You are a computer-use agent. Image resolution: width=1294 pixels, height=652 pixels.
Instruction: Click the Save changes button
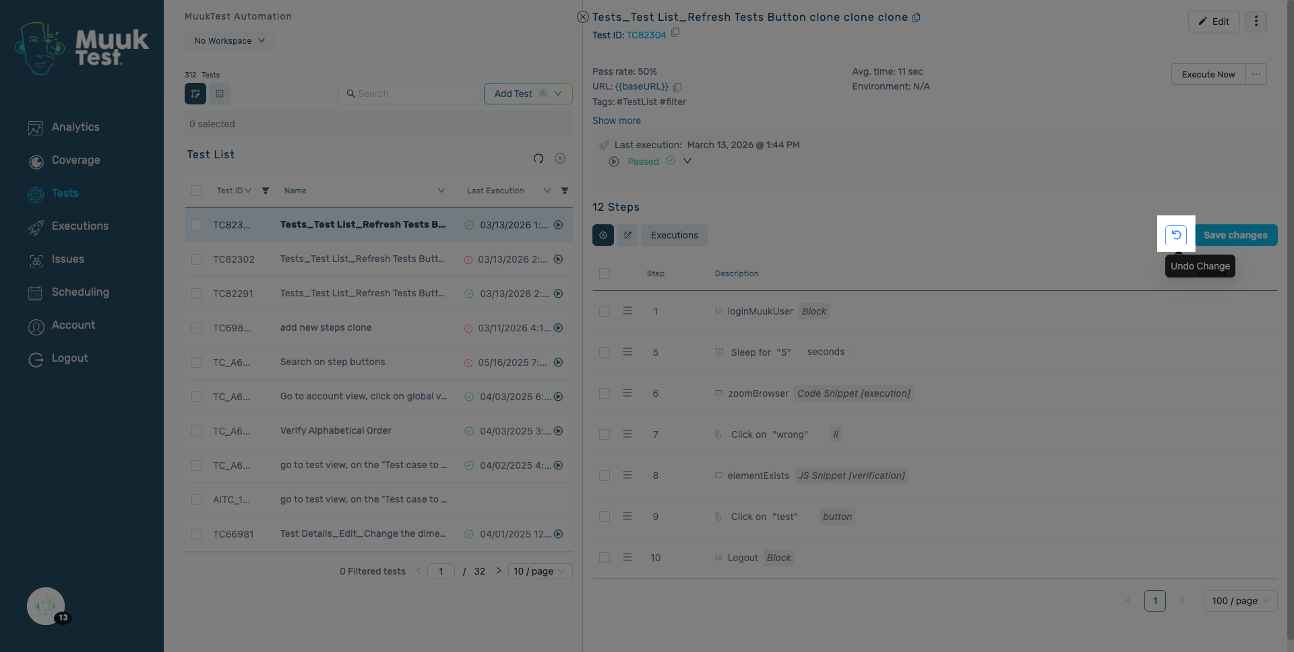[x=1236, y=235]
